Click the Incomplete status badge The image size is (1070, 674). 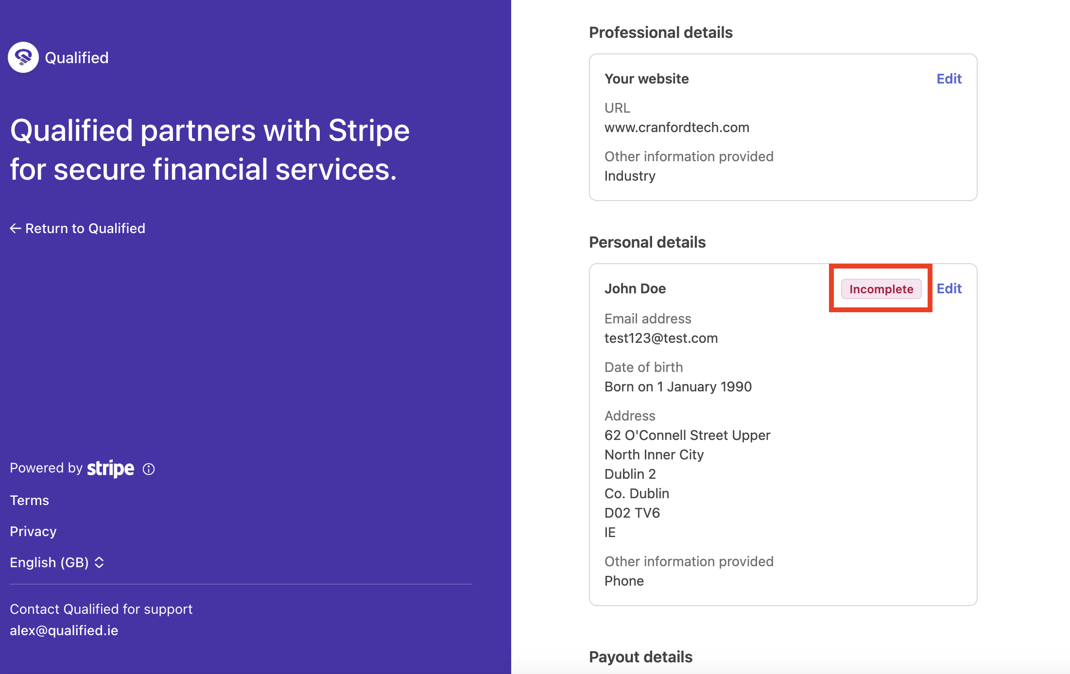pyautogui.click(x=881, y=289)
